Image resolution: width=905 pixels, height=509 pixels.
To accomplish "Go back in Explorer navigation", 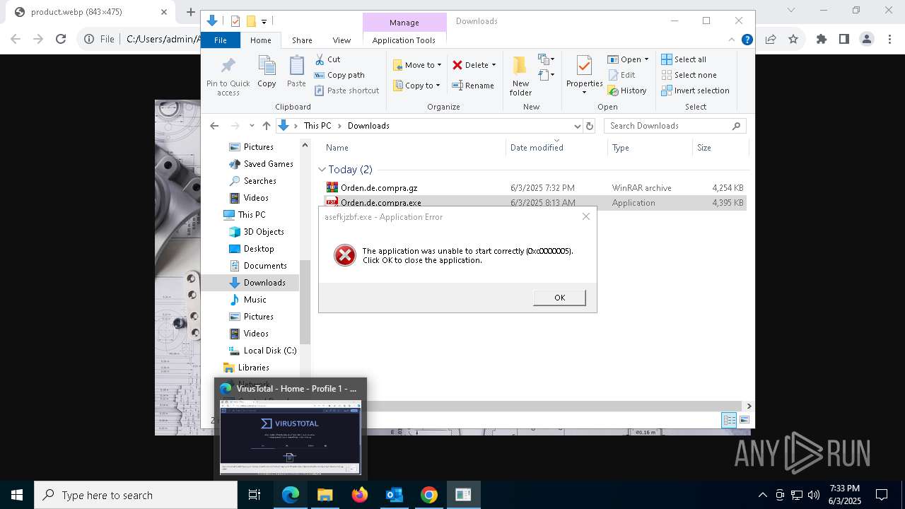I will 214,126.
